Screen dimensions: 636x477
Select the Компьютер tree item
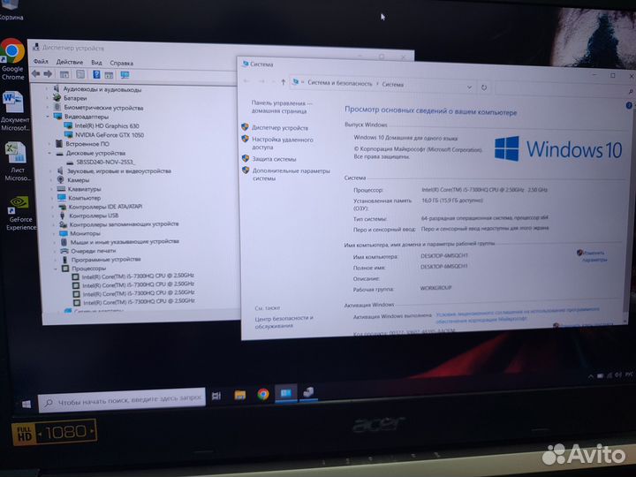85,198
